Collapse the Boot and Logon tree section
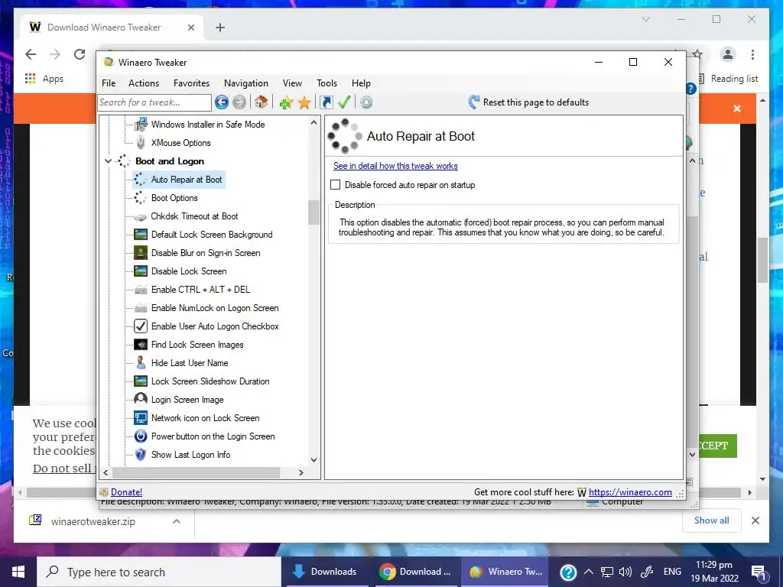The image size is (783, 587). click(x=107, y=161)
